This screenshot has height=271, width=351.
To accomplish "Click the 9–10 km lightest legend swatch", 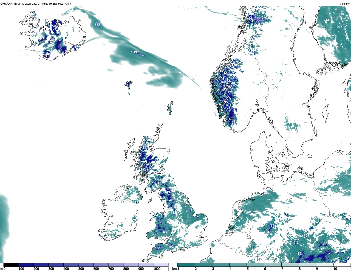I will tap(325, 265).
